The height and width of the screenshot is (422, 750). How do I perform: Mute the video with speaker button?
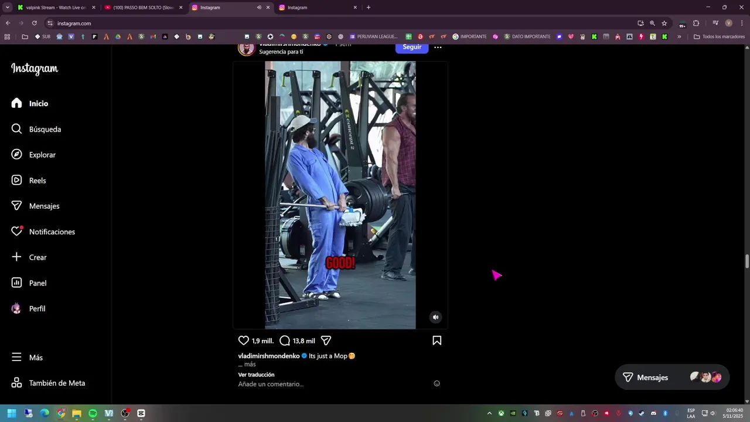tap(435, 317)
